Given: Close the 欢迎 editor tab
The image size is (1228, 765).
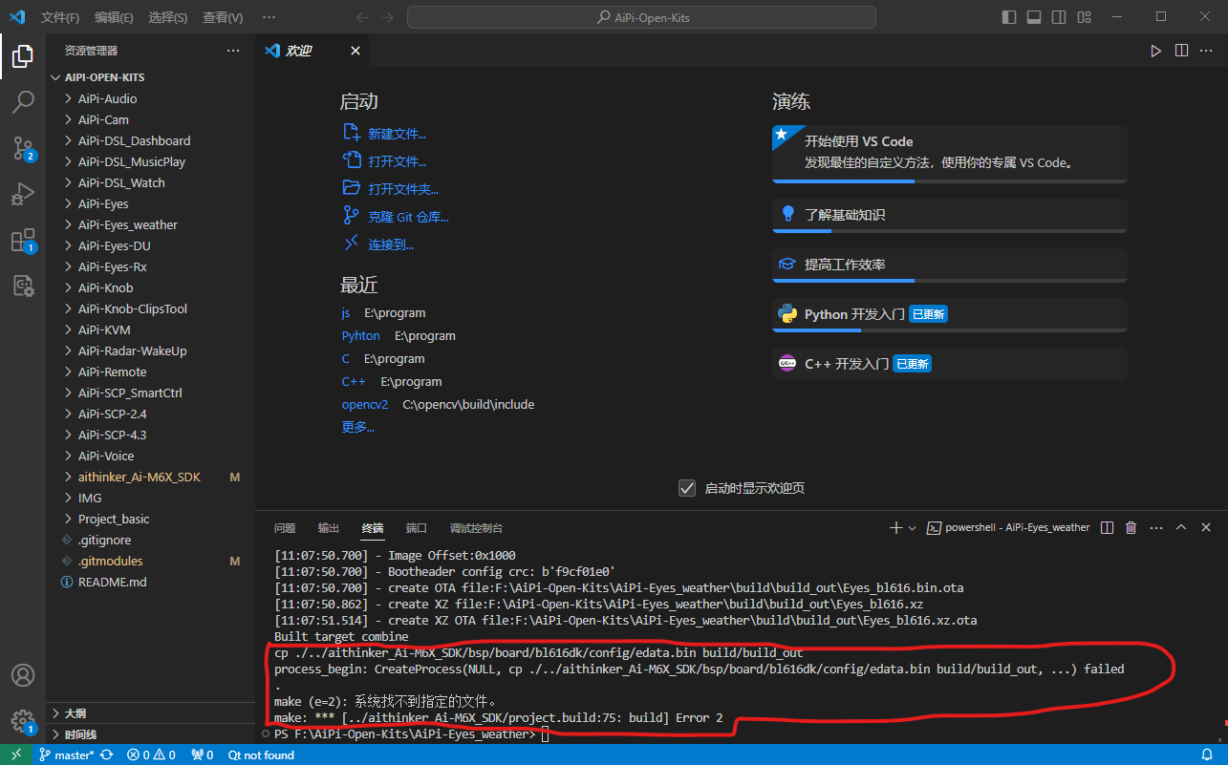Looking at the screenshot, I should pos(355,51).
